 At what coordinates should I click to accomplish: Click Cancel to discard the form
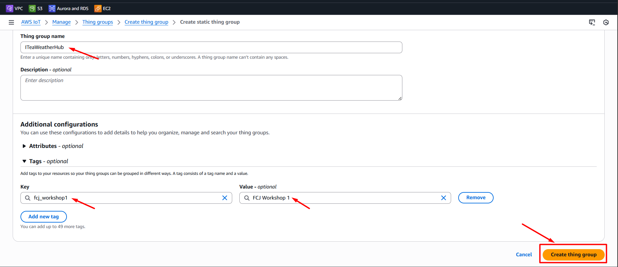[524, 255]
